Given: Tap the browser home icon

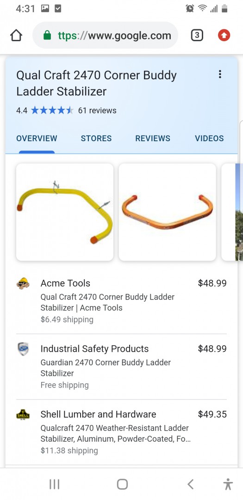Looking at the screenshot, I should (x=16, y=35).
